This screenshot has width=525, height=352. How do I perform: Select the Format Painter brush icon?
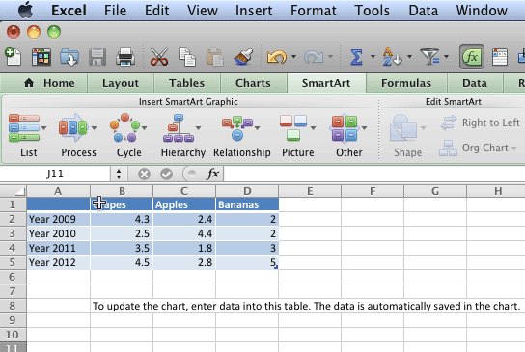pos(243,57)
